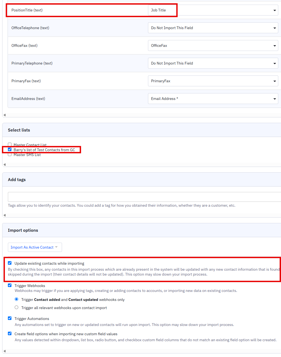The height and width of the screenshot is (357, 281).
Task: Click the scroll-left arrow below the field mapping table
Action: click(x=5, y=115)
